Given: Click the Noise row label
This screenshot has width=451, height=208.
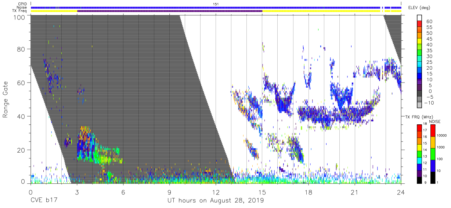Looking at the screenshot, I should point(22,7).
